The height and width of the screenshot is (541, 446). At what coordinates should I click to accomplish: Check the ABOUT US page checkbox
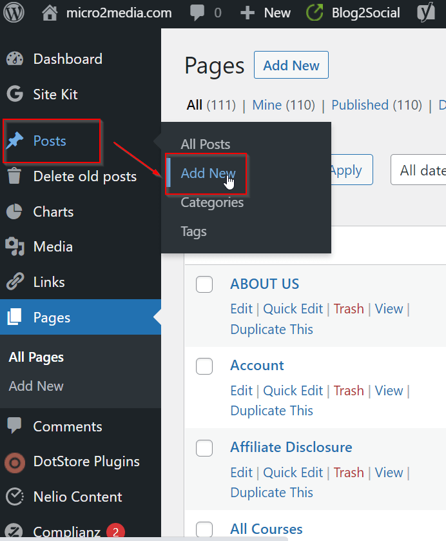204,284
